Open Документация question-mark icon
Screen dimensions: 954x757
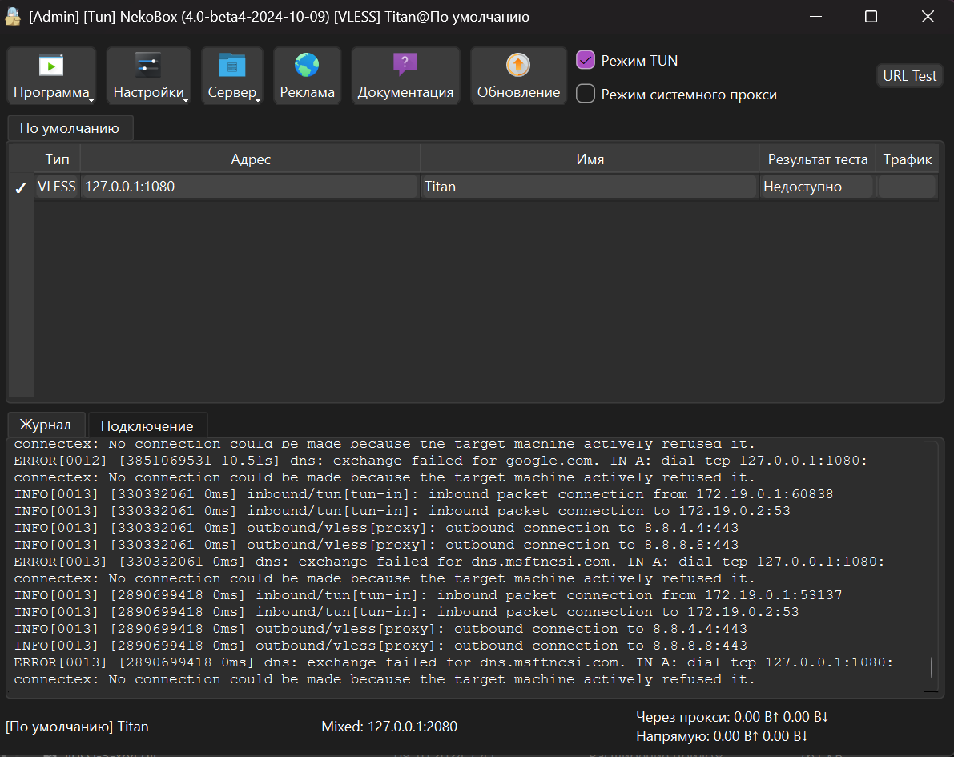tap(405, 76)
